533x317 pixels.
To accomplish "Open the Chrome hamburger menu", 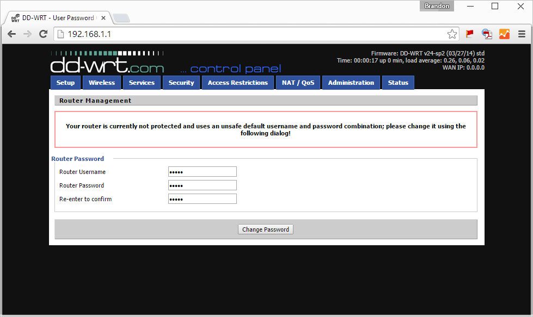I will point(522,34).
